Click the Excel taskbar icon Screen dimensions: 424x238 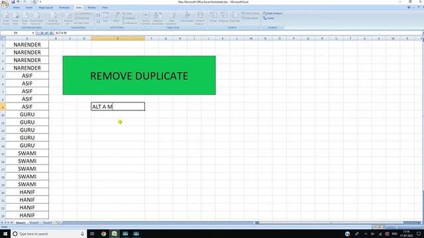[115, 233]
